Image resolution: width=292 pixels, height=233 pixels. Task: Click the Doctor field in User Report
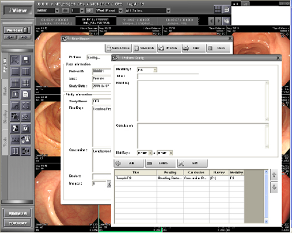102,176
